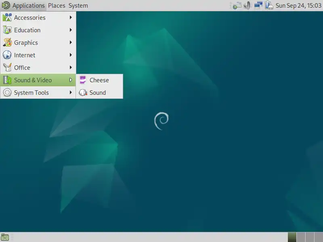Image resolution: width=323 pixels, height=242 pixels.
Task: Expand Education submenu via its arrow
Action: (71, 30)
